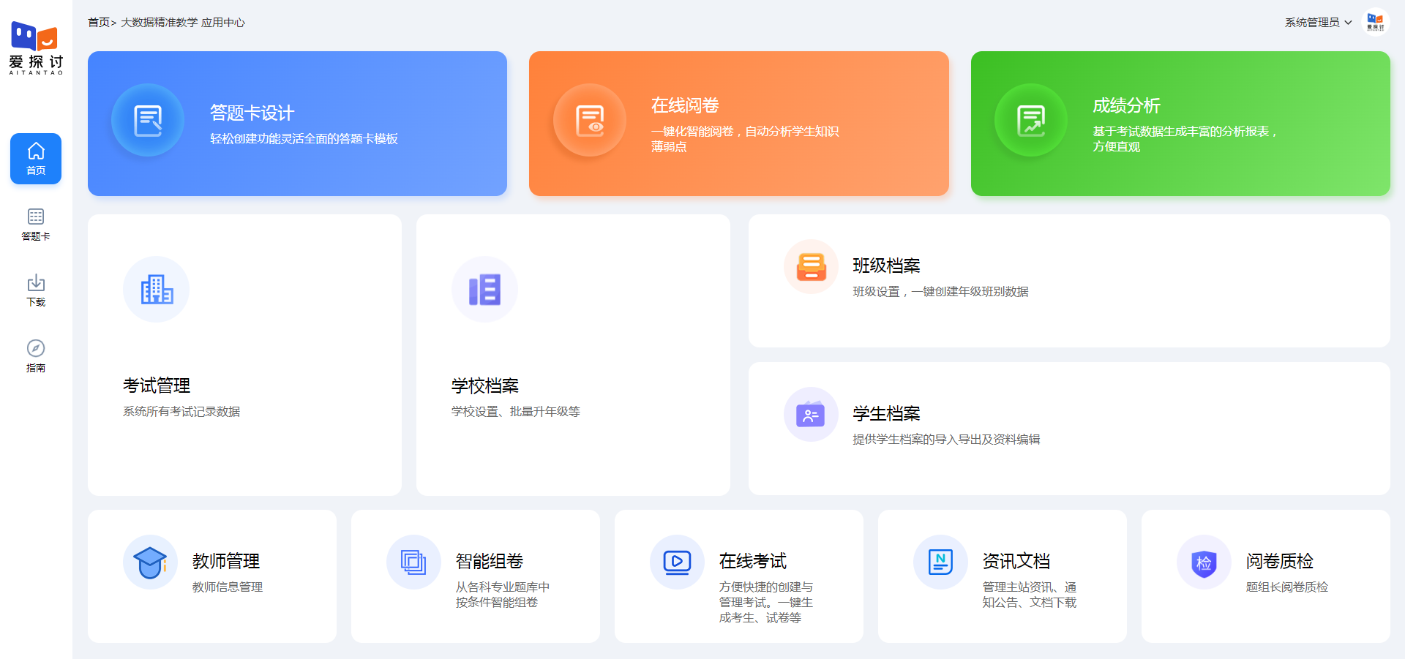The image size is (1405, 659).
Task: Click the 资讯文档 document icon
Action: [x=940, y=562]
